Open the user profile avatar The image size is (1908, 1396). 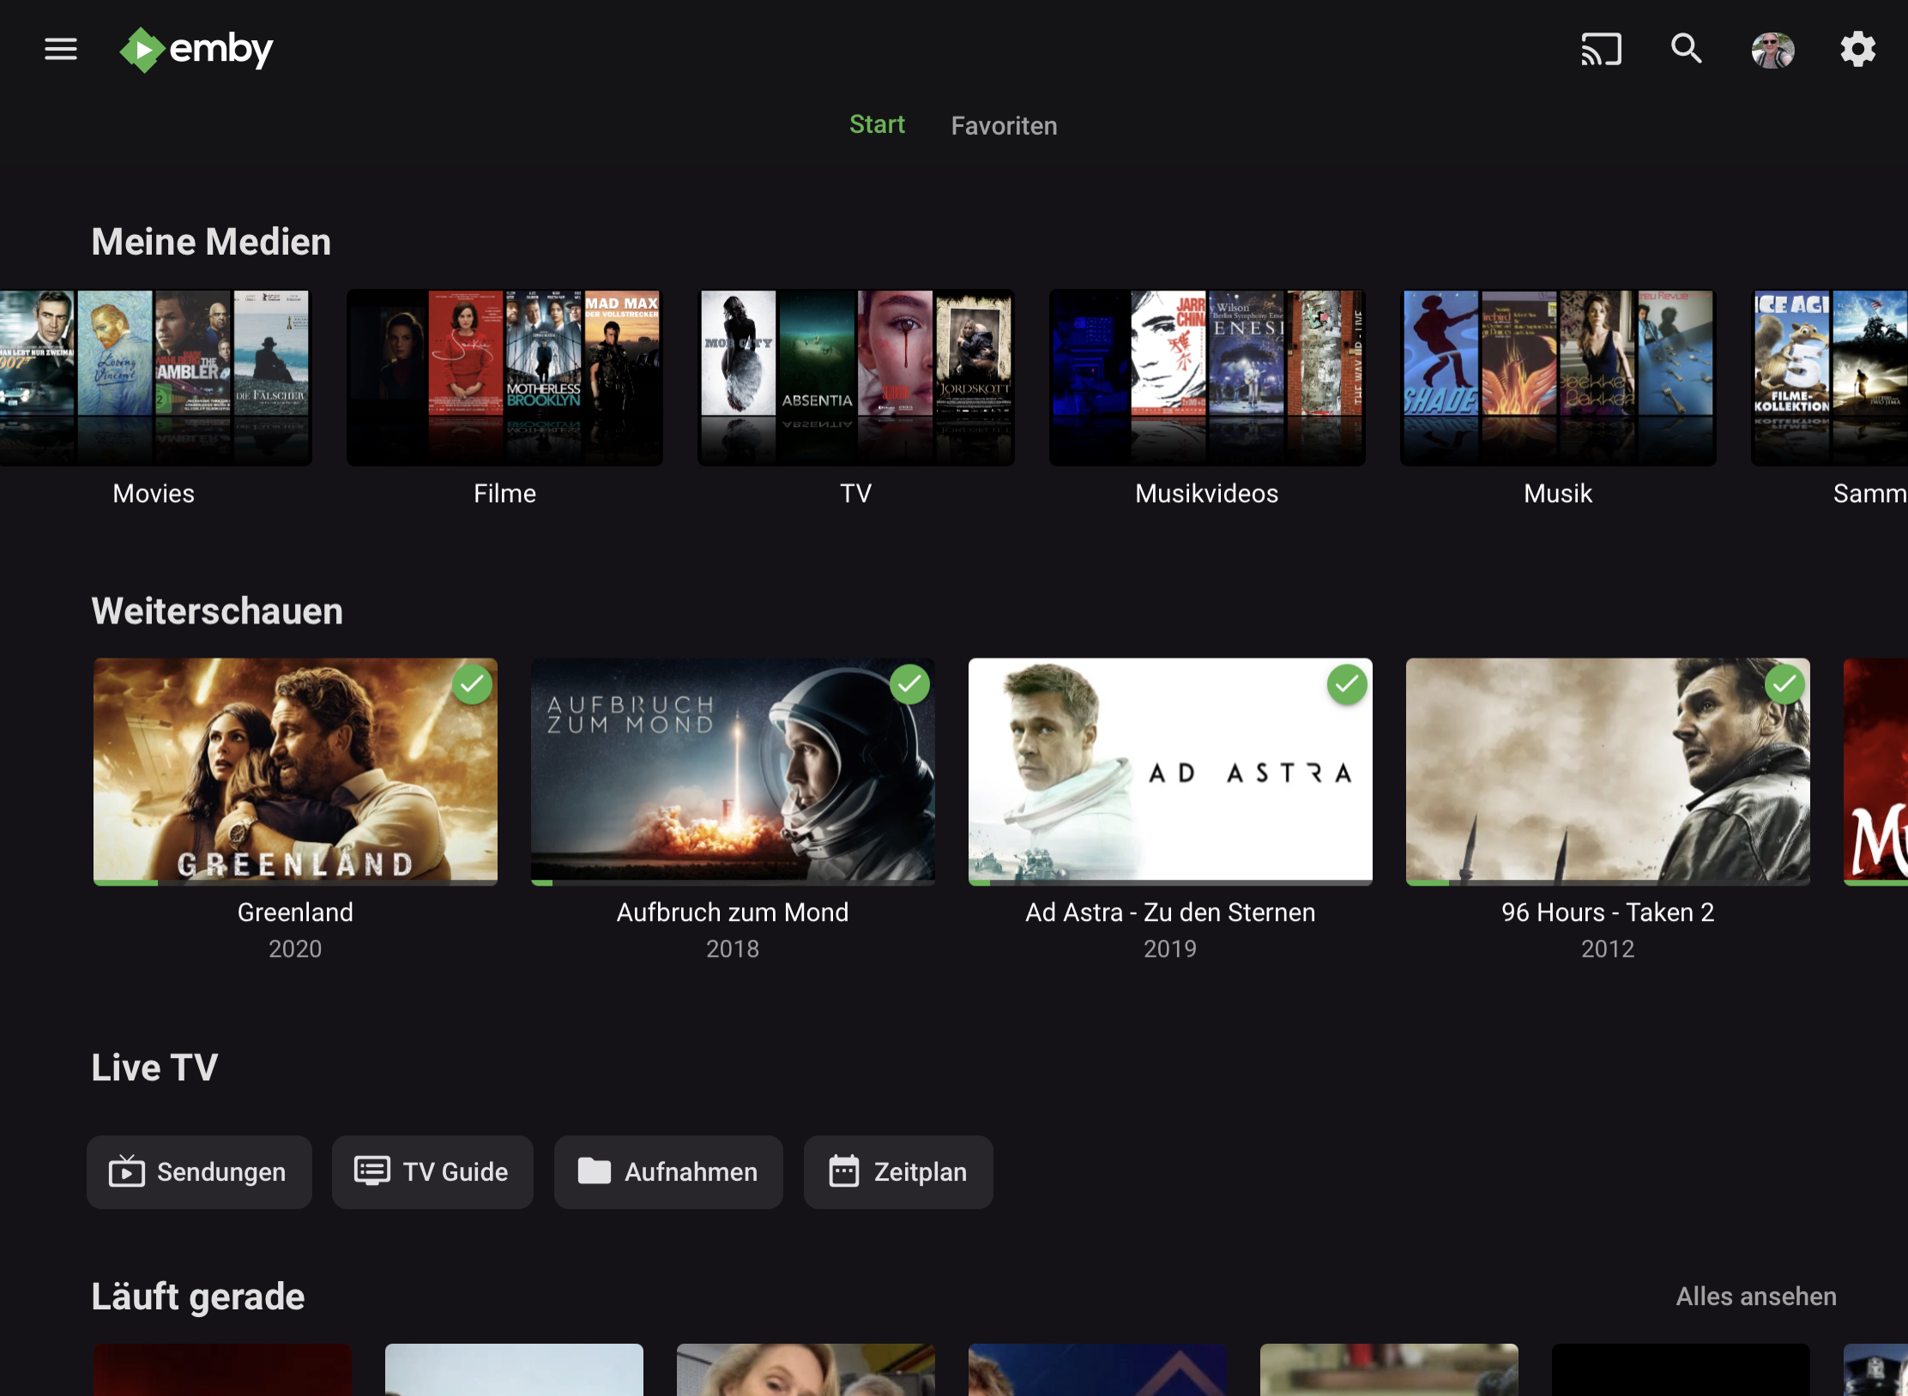pos(1772,50)
